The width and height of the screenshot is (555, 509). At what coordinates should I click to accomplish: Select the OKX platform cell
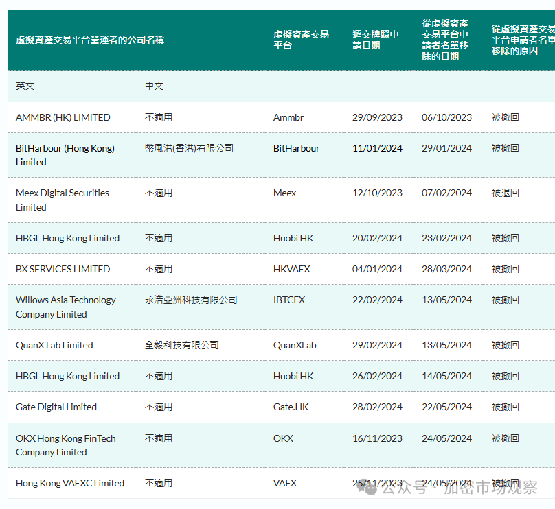point(283,438)
